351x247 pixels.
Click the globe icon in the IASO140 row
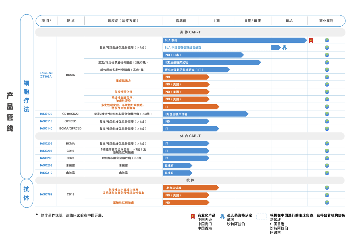pos(327,129)
